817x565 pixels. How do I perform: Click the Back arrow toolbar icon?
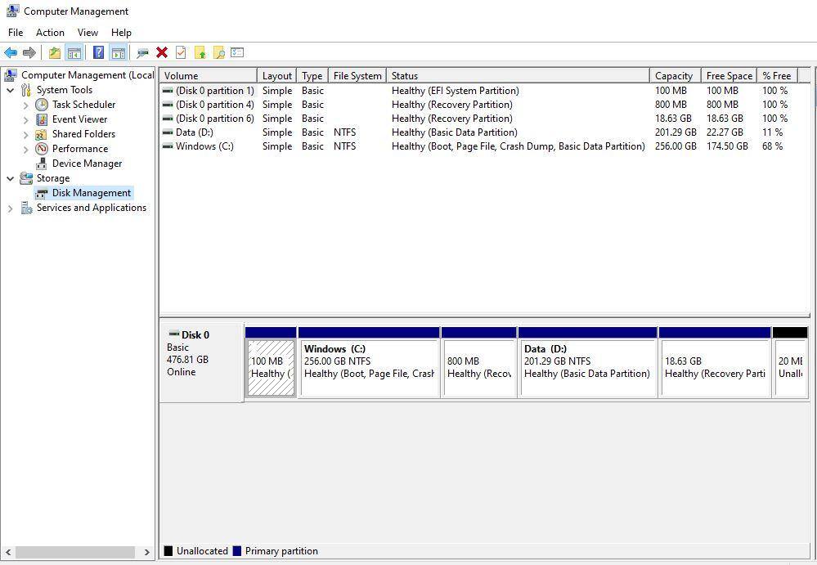[x=11, y=53]
